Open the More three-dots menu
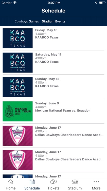The image size is (107, 191). (x=96, y=182)
